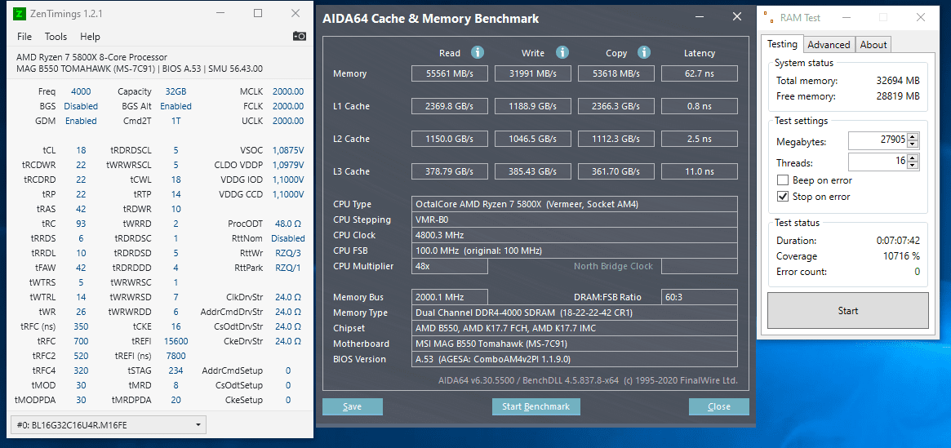Screen dimensions: 951x448
Task: Click the VSOC value 1,0875V
Action: coord(288,150)
